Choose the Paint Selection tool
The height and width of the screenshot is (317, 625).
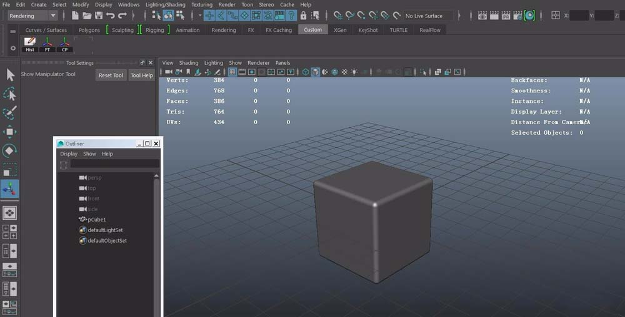pos(10,113)
